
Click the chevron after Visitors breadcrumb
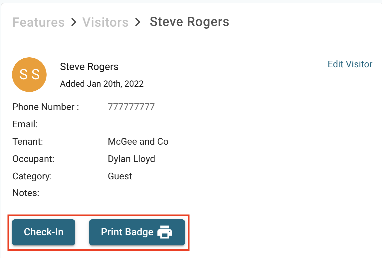138,22
